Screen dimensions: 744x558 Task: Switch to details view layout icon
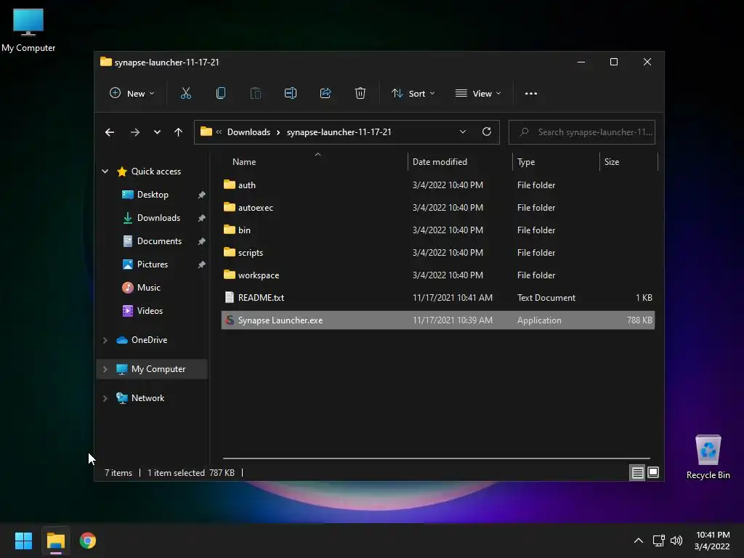pos(637,472)
